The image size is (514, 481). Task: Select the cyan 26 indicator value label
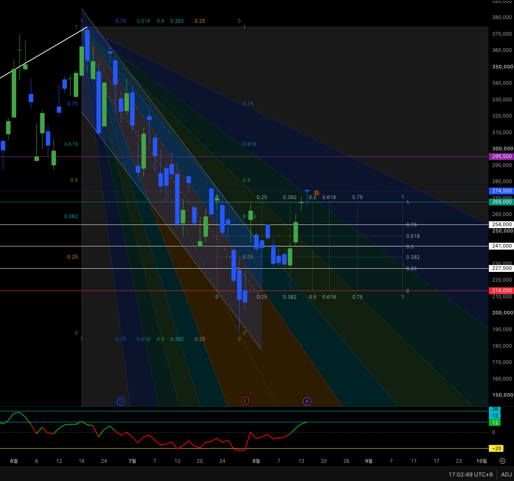pyautogui.click(x=495, y=409)
